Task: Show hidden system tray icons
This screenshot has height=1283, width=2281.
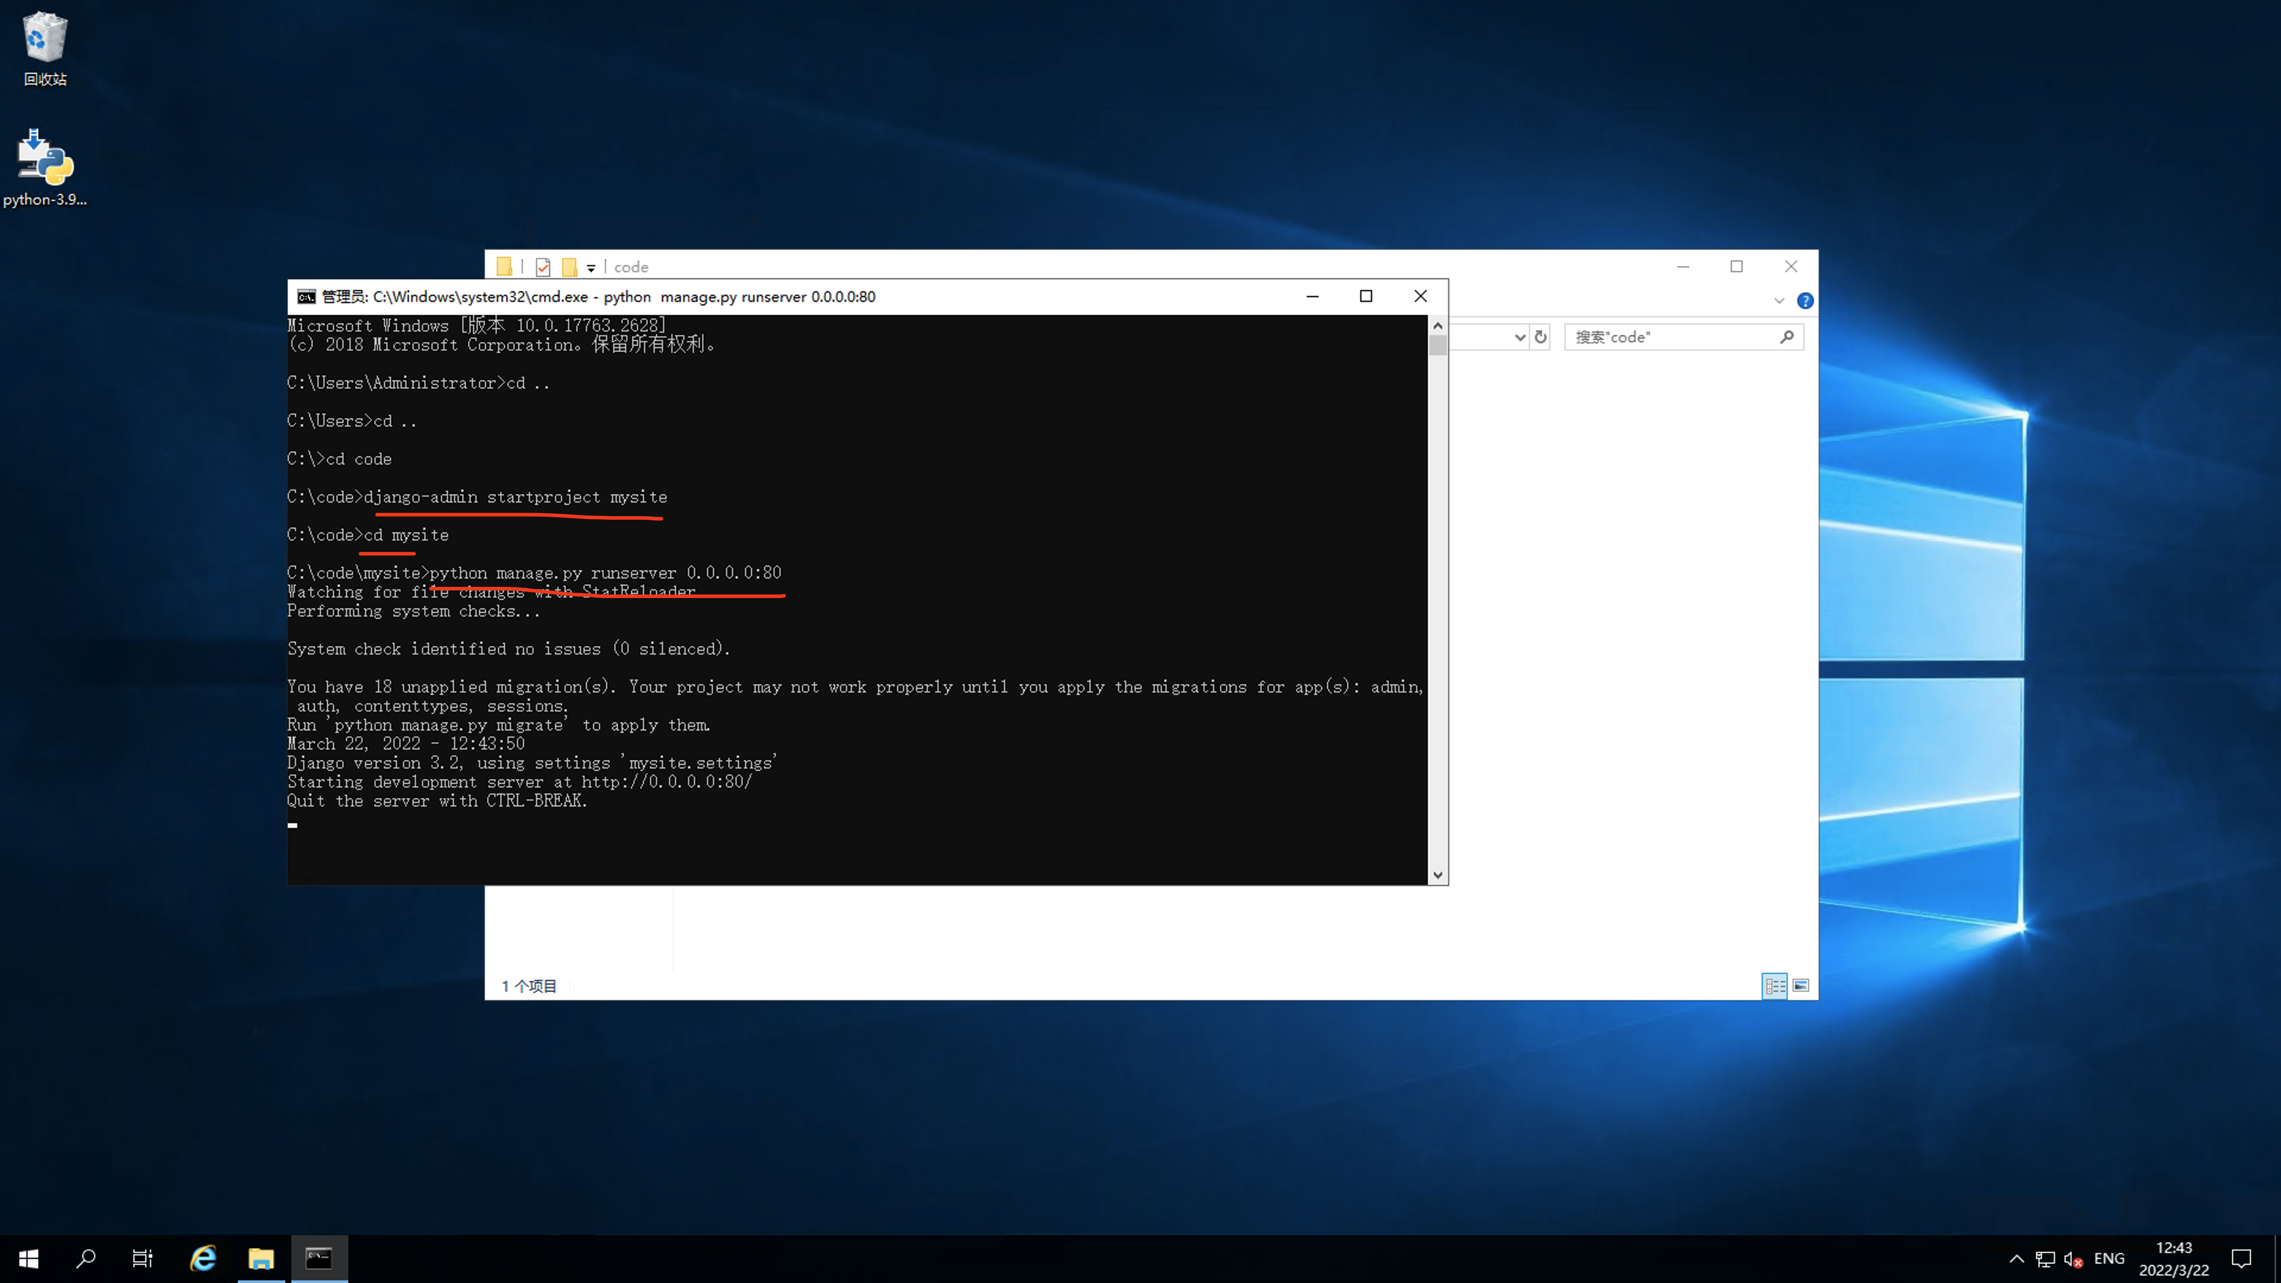Action: click(x=2016, y=1259)
